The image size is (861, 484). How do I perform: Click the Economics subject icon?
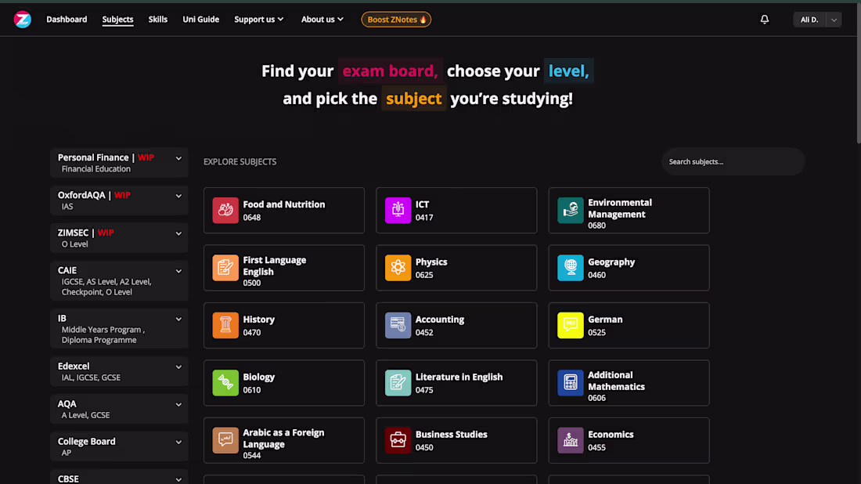pyautogui.click(x=570, y=440)
